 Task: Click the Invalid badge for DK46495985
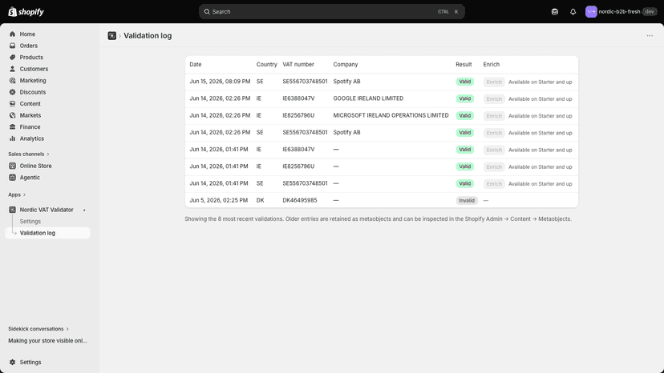(x=467, y=200)
